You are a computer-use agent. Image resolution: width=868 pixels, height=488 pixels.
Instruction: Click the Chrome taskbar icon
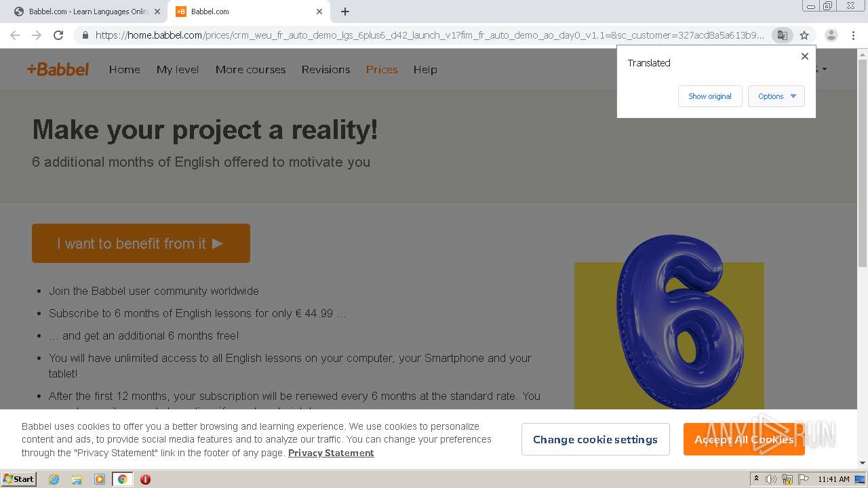click(122, 479)
